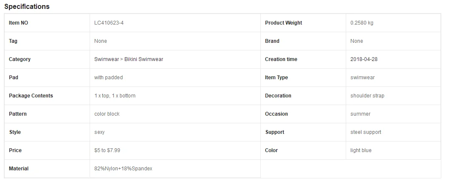Select the 'sexy' style value
Screen dimensions: 460x186
(99, 132)
